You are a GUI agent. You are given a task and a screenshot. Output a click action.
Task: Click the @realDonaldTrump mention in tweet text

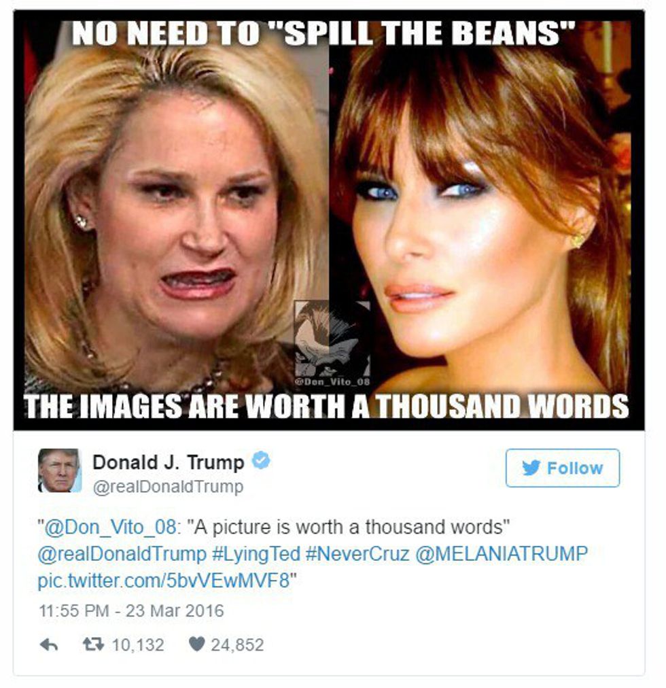tap(122, 554)
